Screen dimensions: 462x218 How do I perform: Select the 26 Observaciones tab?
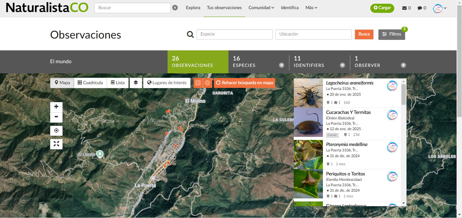tap(198, 62)
